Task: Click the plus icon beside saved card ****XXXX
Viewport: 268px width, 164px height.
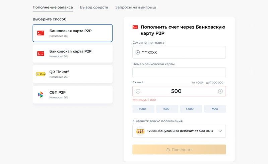Action: (x=138, y=52)
